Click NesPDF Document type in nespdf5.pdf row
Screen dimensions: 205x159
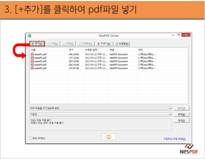point(119,68)
